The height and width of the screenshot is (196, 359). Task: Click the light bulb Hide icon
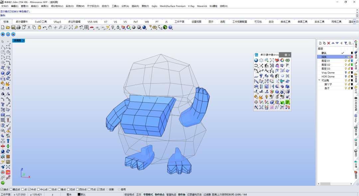pyautogui.click(x=113, y=28)
